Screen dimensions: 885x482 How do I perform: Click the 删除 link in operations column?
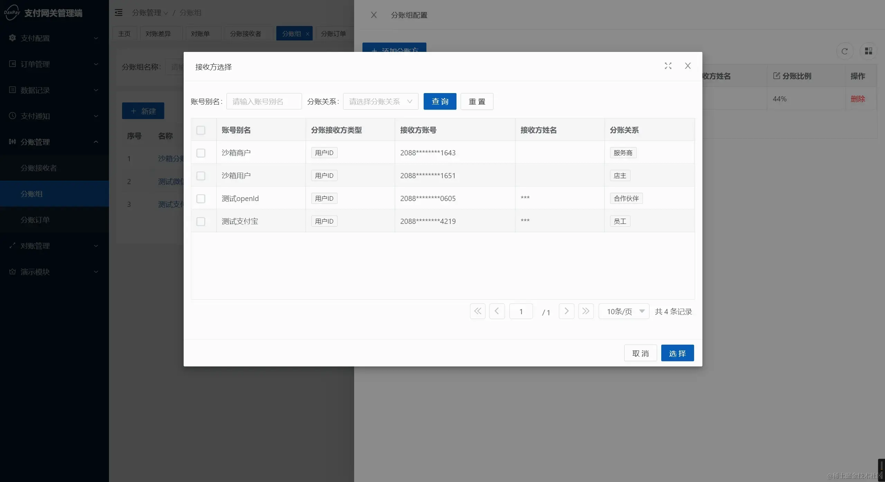coord(858,99)
